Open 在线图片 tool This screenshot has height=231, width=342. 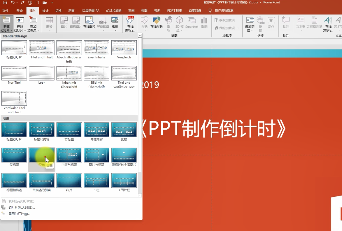(90, 23)
